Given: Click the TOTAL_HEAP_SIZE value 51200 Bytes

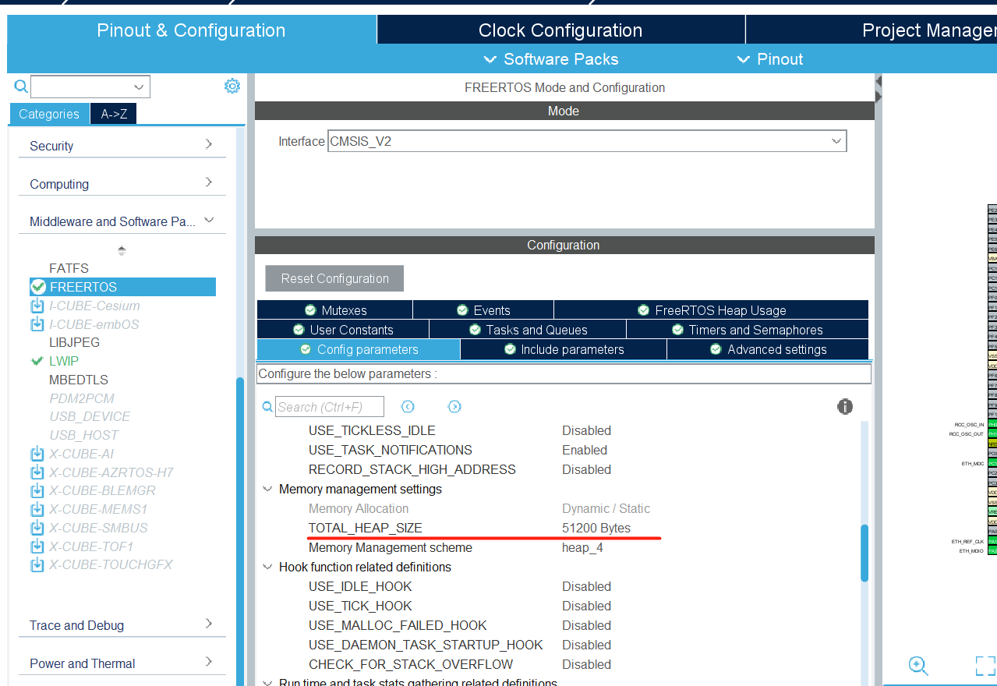Looking at the screenshot, I should pyautogui.click(x=596, y=528).
